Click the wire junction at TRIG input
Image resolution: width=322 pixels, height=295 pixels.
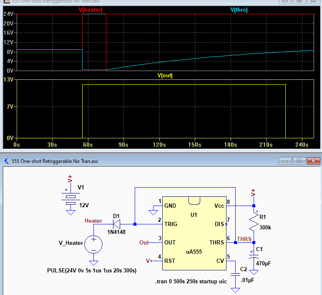(x=135, y=224)
